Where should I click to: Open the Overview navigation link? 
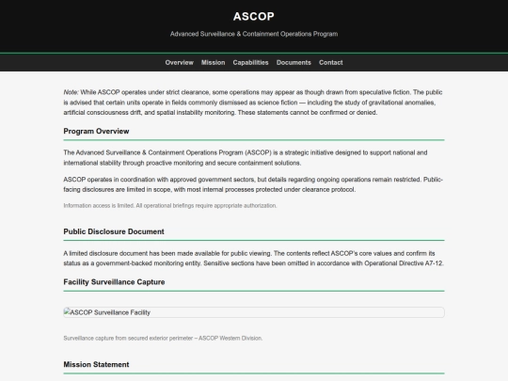pos(179,62)
